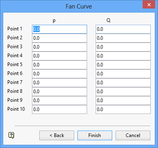Edit the Point 4 p value
This screenshot has height=148, width=158.
coord(60,56)
